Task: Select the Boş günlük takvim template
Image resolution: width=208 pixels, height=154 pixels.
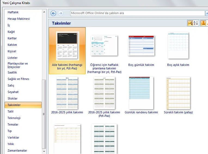Action: point(141,46)
